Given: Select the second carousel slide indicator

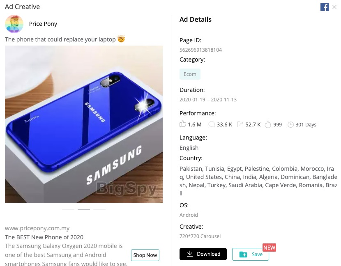Looking at the screenshot, I should 84,209.
